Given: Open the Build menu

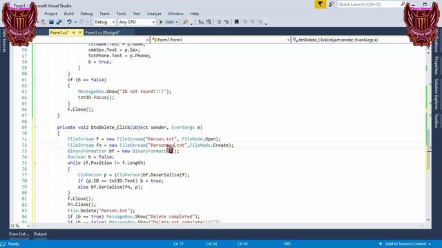Looking at the screenshot, I should pyautogui.click(x=69, y=14).
